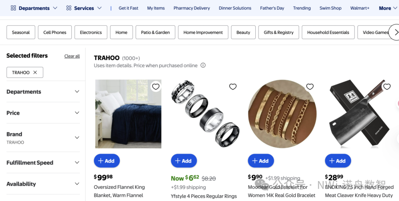The image size is (399, 201).
Task: Tap heart icon on ENOKING meat cleaver
Action: [387, 87]
